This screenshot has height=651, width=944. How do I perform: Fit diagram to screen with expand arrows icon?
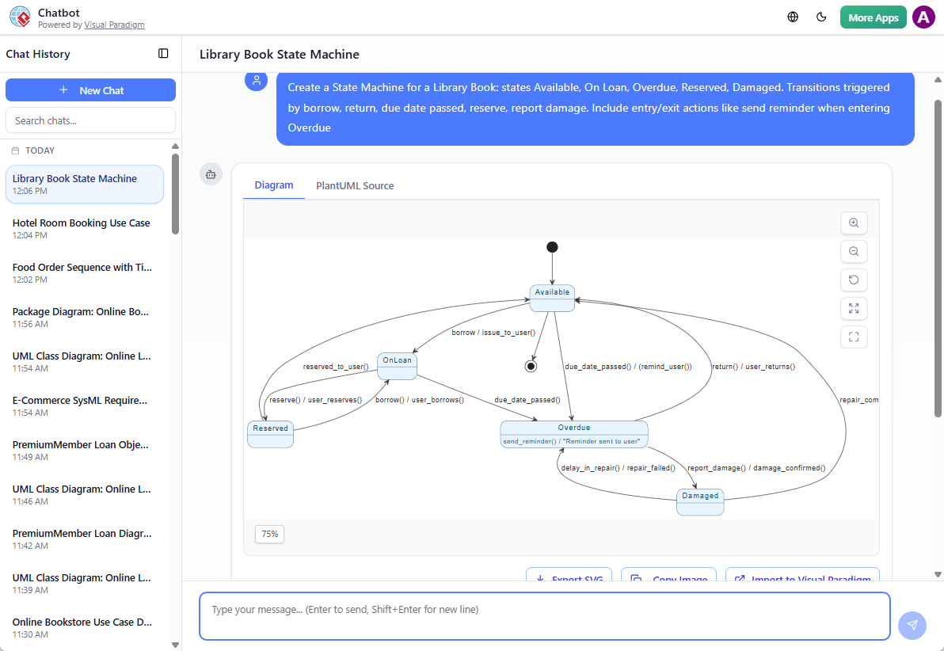[854, 309]
